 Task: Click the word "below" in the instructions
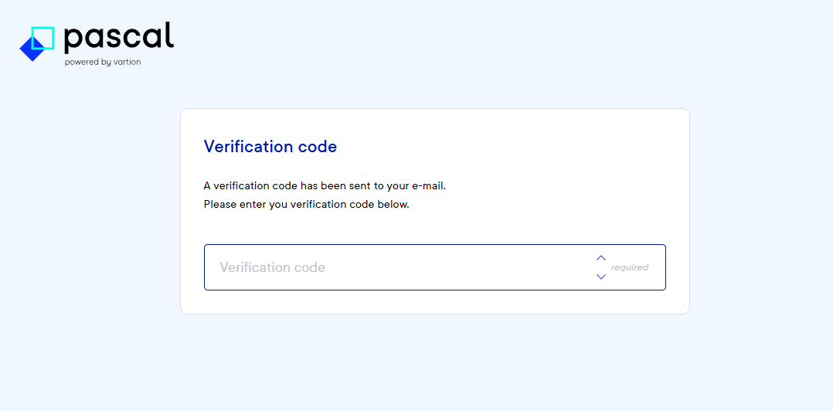pyautogui.click(x=393, y=204)
